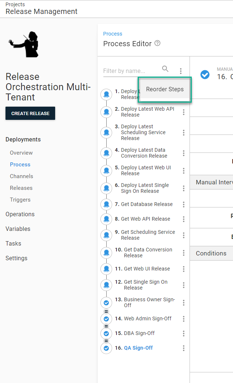Click the Deploy Latest Web UI step icon
This screenshot has height=383, width=233.
[106, 170]
